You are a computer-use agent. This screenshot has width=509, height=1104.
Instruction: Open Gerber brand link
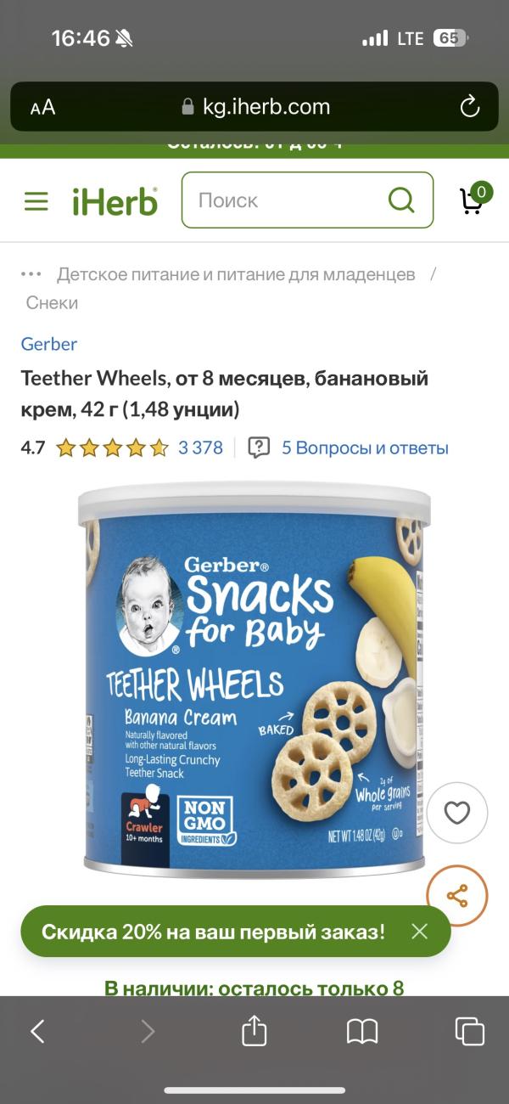tap(48, 344)
